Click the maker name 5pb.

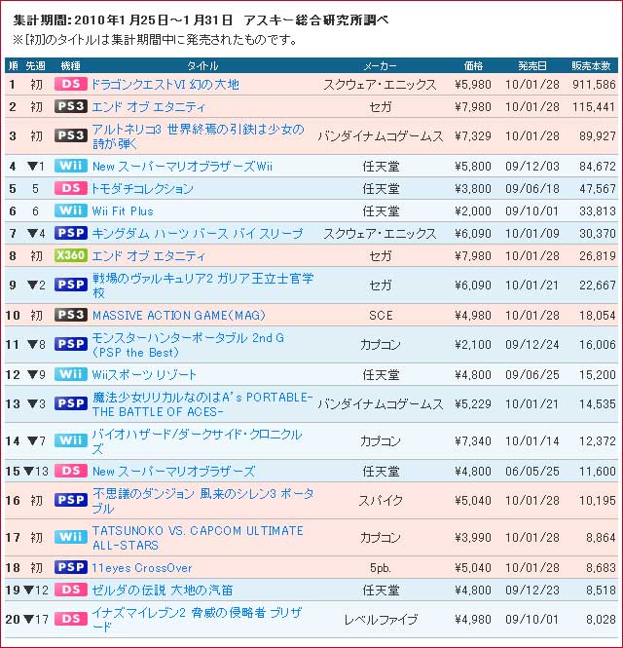381,568
